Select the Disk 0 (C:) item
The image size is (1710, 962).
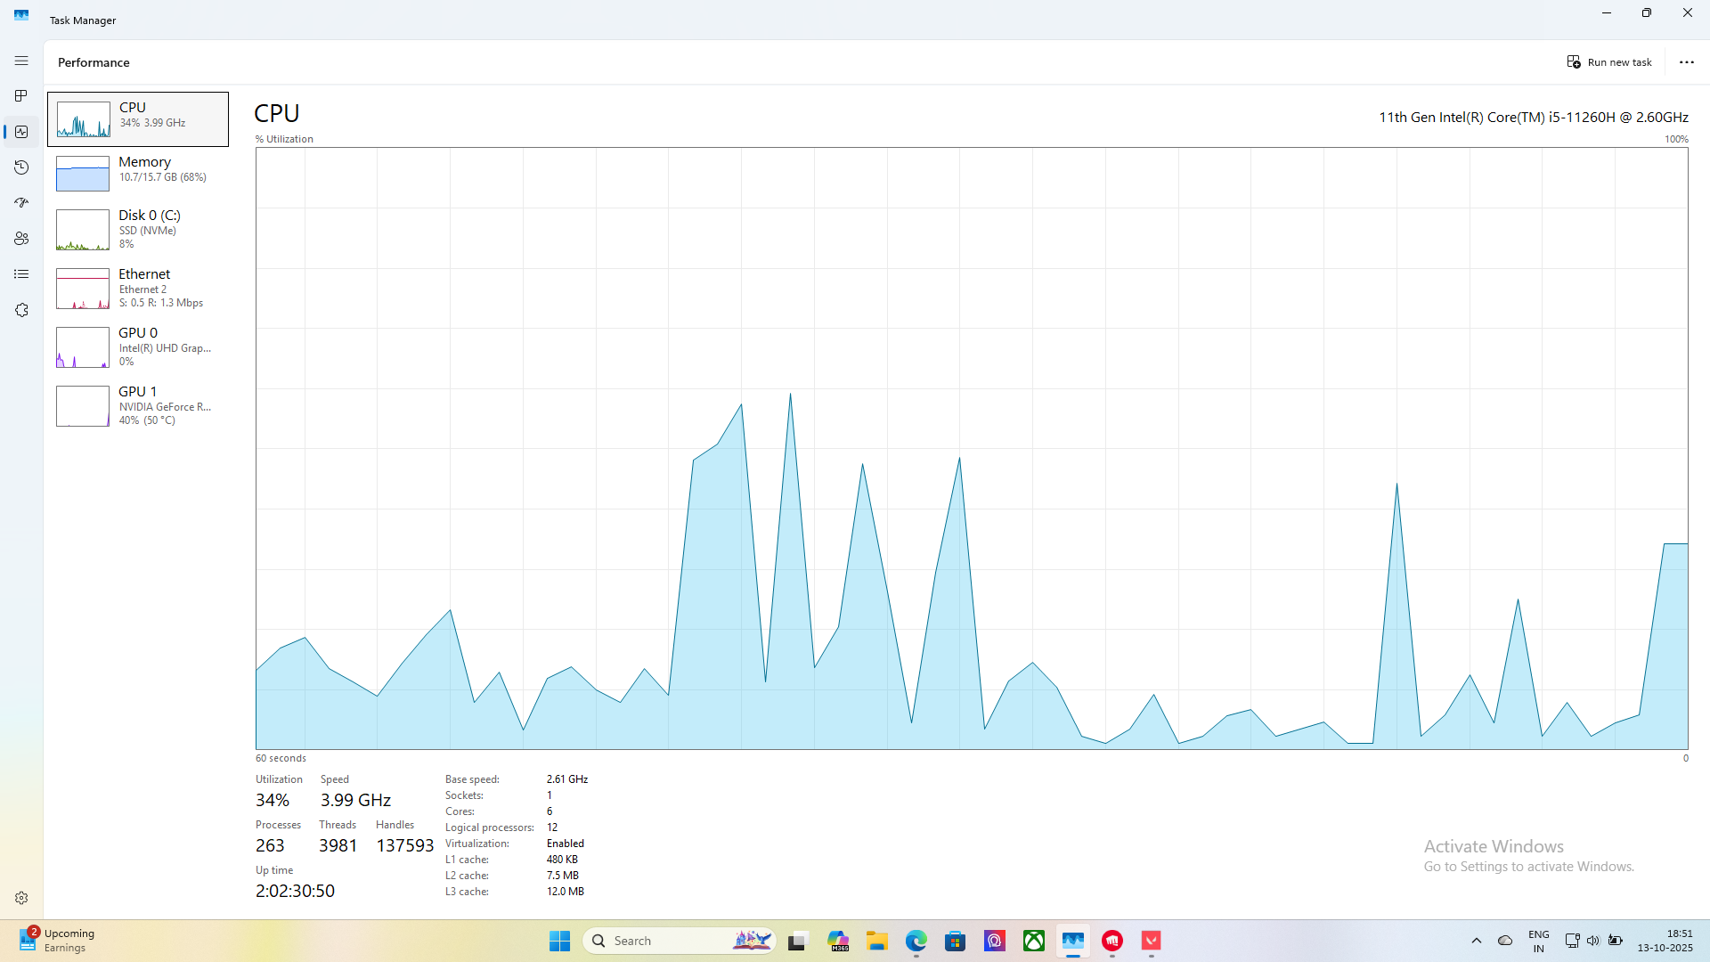pos(138,229)
